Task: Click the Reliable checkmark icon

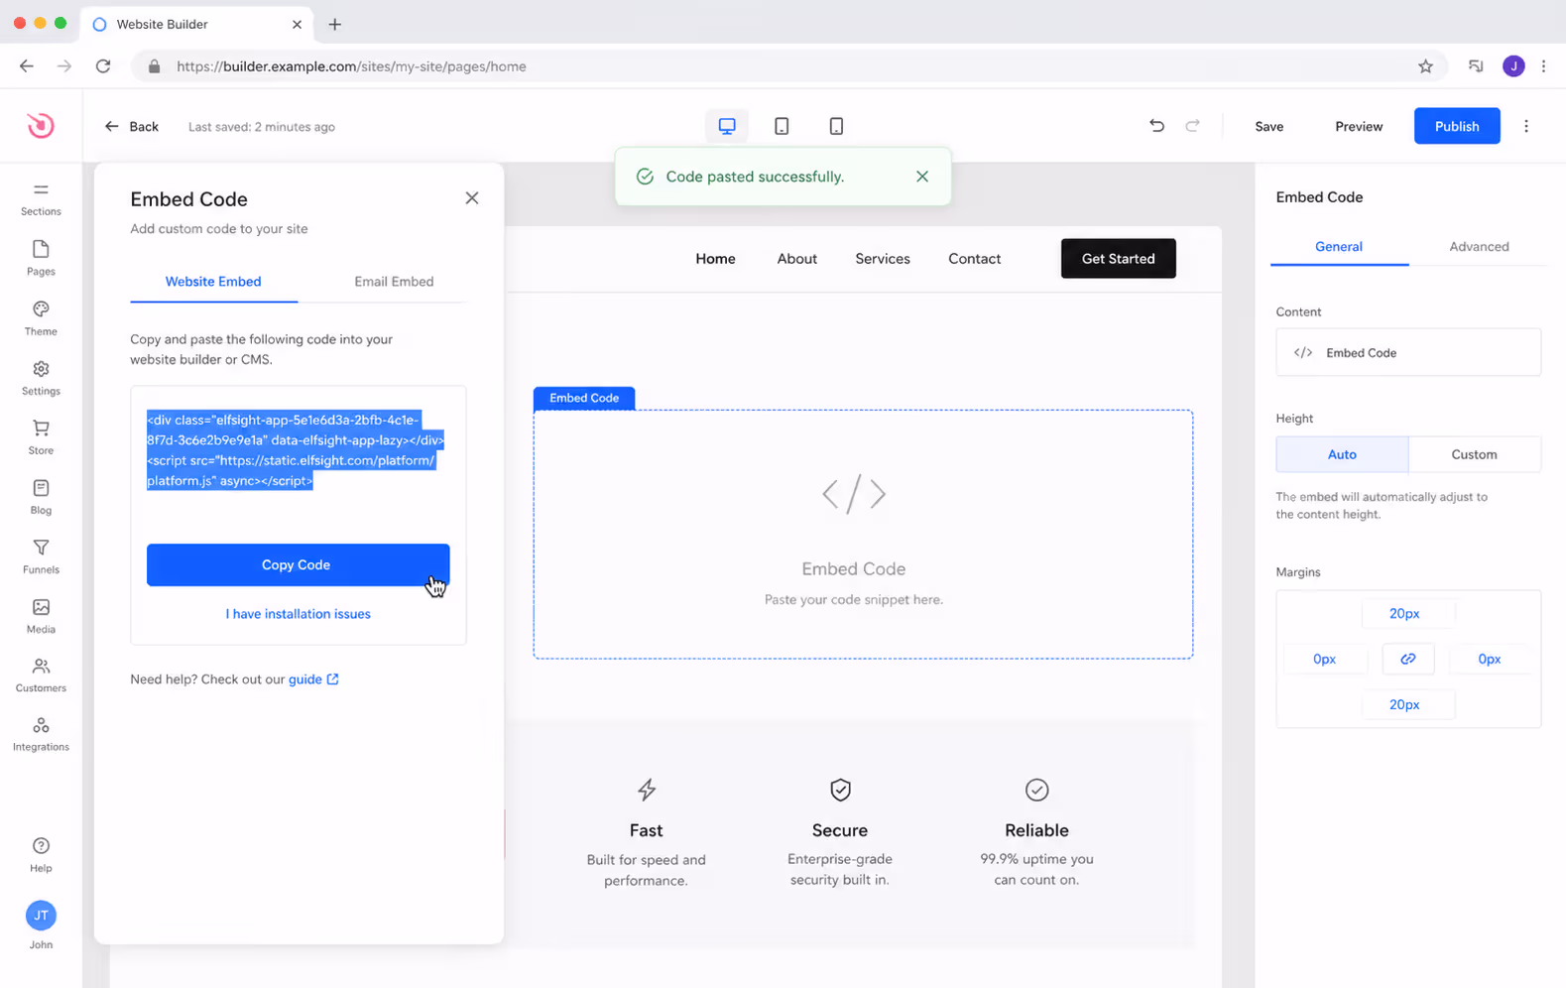Action: 1036,790
